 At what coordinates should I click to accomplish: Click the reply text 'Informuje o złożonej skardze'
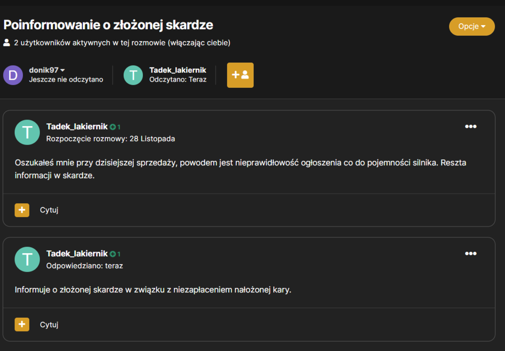(153, 289)
